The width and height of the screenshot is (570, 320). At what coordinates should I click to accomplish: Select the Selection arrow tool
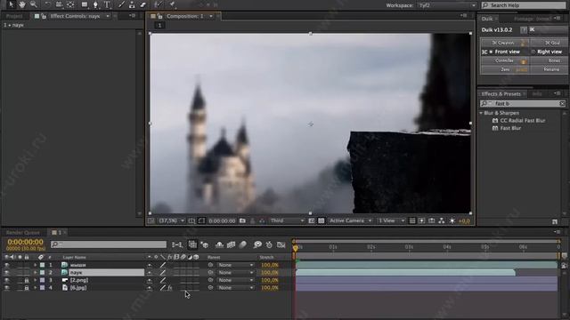pyautogui.click(x=12, y=4)
